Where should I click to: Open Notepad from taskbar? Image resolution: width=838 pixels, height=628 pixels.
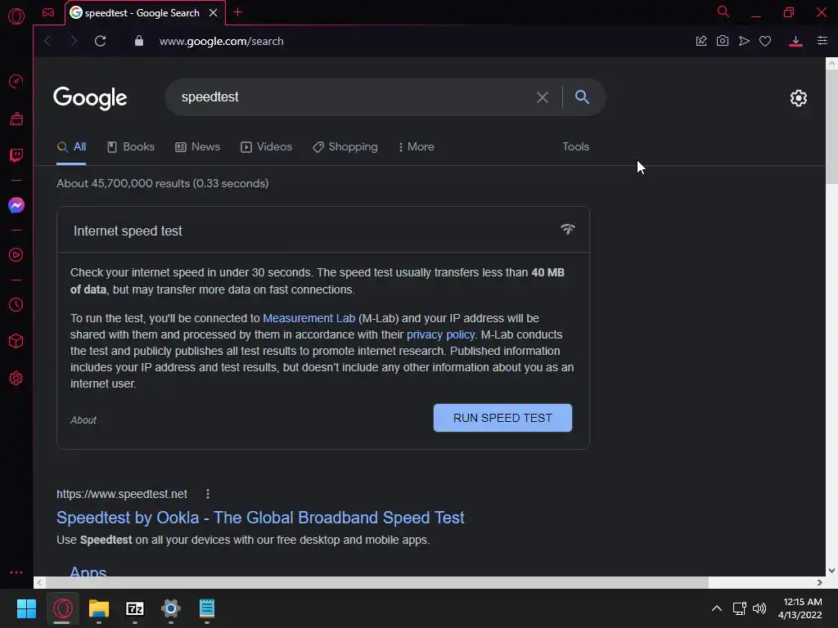(207, 608)
